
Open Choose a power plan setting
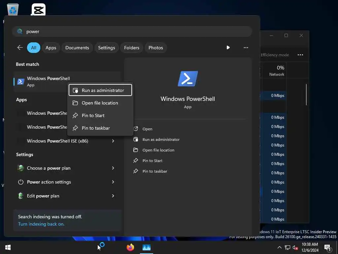(x=67, y=168)
